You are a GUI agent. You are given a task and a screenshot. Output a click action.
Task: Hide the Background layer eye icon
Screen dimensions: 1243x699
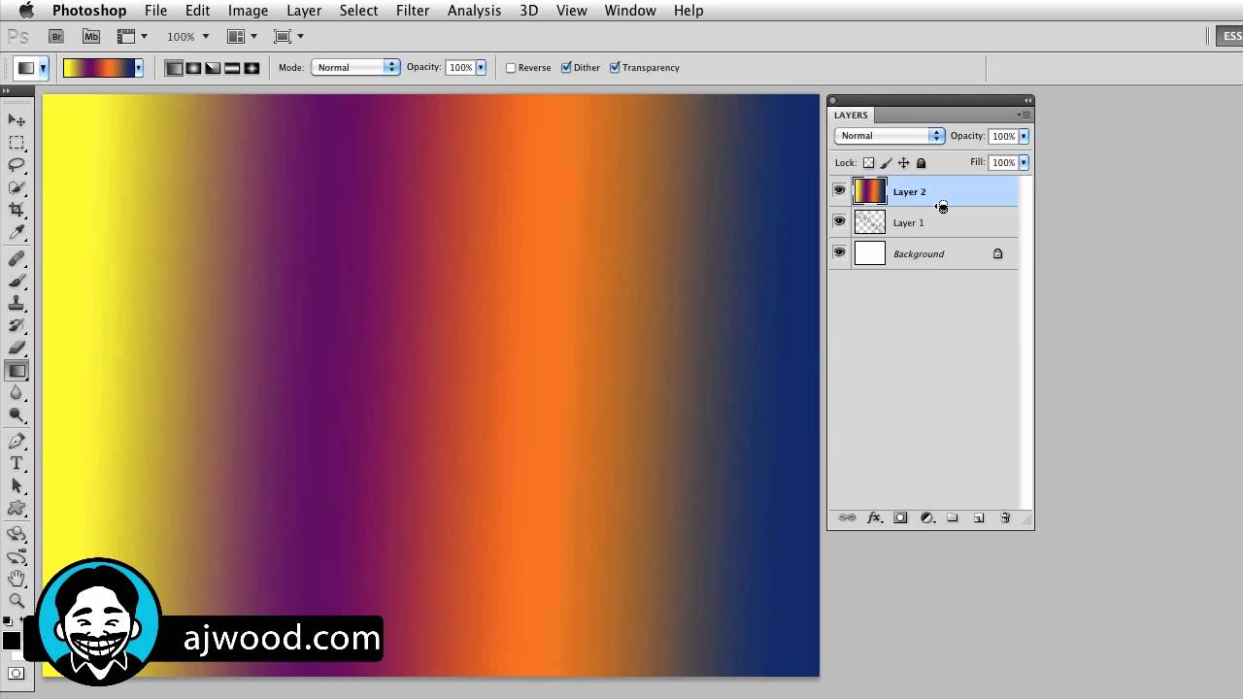point(839,253)
